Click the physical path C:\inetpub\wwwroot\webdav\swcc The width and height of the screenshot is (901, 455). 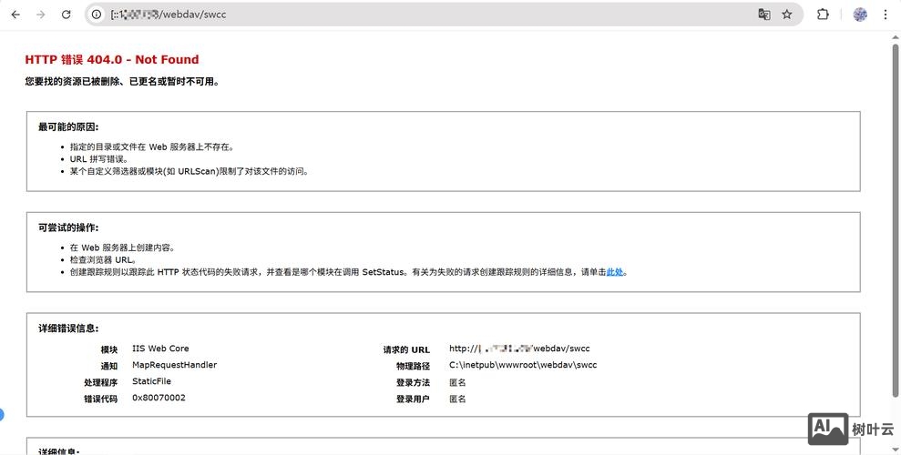point(522,365)
